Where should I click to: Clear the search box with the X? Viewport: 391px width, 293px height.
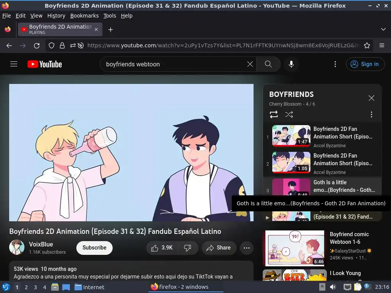[250, 64]
